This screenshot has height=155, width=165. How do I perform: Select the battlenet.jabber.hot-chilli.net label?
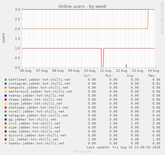tap(40, 80)
